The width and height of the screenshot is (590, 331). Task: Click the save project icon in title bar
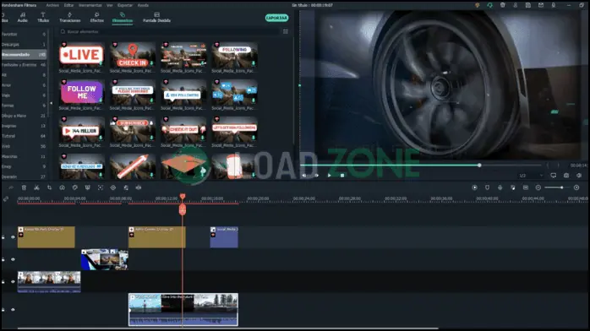pos(528,5)
